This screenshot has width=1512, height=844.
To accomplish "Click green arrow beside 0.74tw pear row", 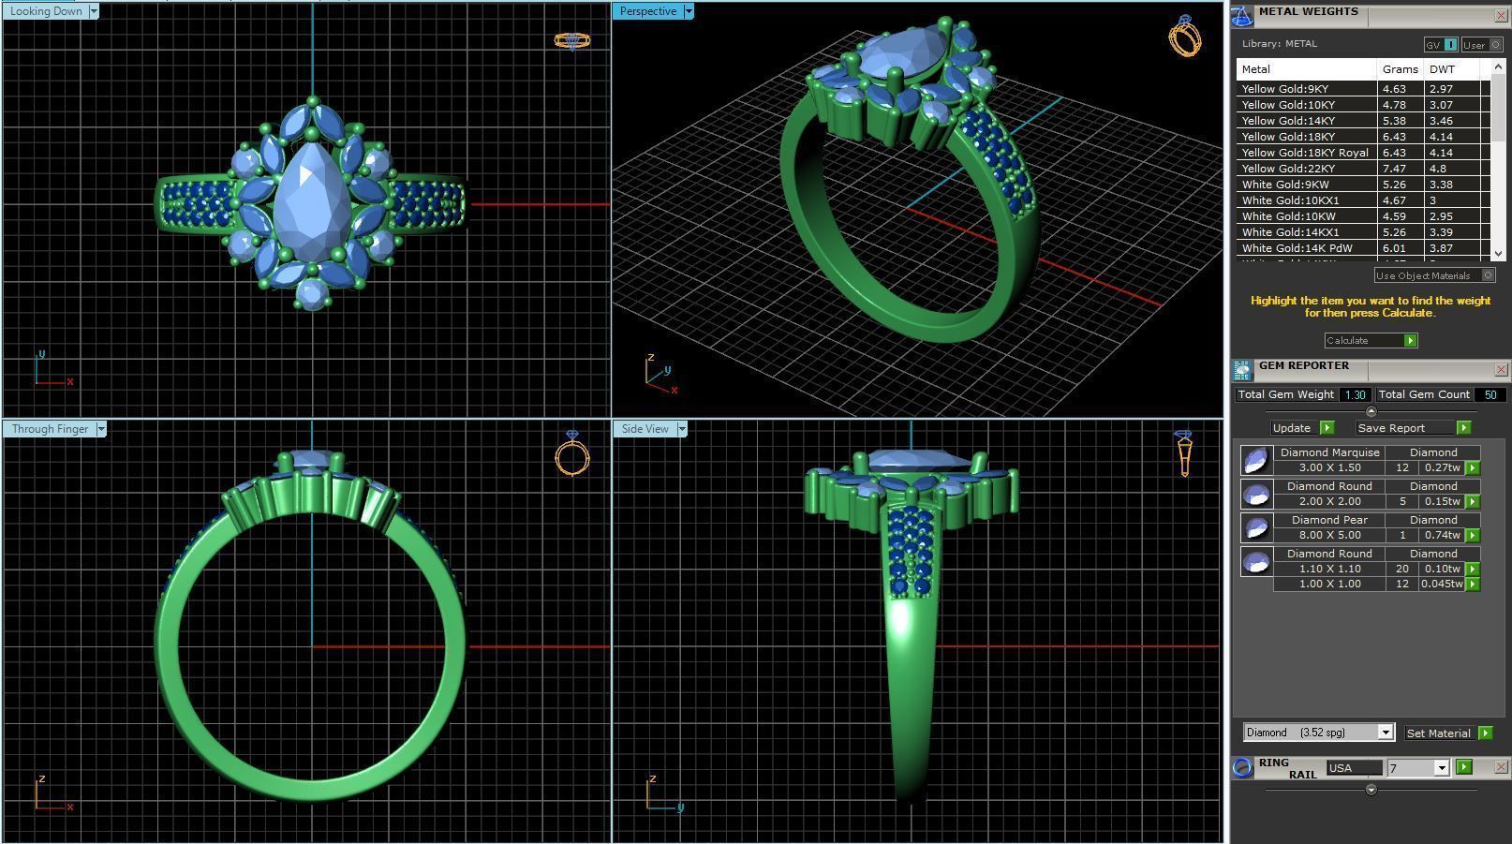I will pyautogui.click(x=1473, y=535).
